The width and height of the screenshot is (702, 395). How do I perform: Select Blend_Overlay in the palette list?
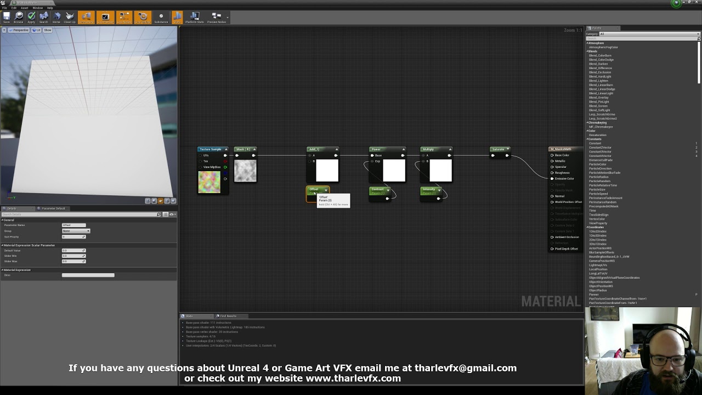click(598, 98)
